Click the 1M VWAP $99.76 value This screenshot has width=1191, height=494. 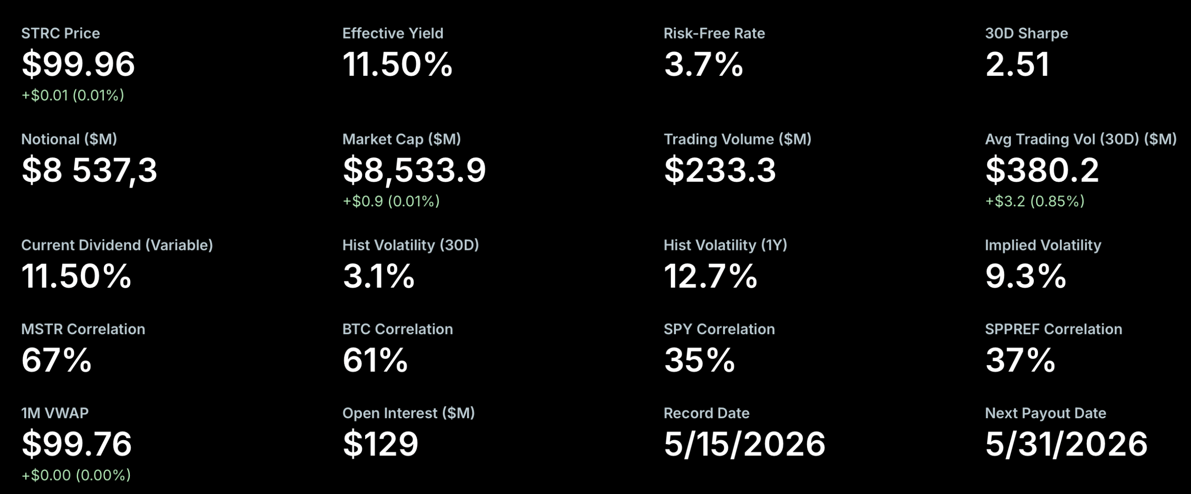coord(77,444)
